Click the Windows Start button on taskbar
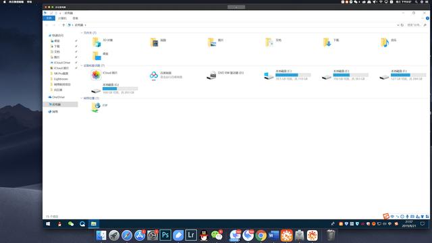432x243 pixels. click(x=48, y=224)
